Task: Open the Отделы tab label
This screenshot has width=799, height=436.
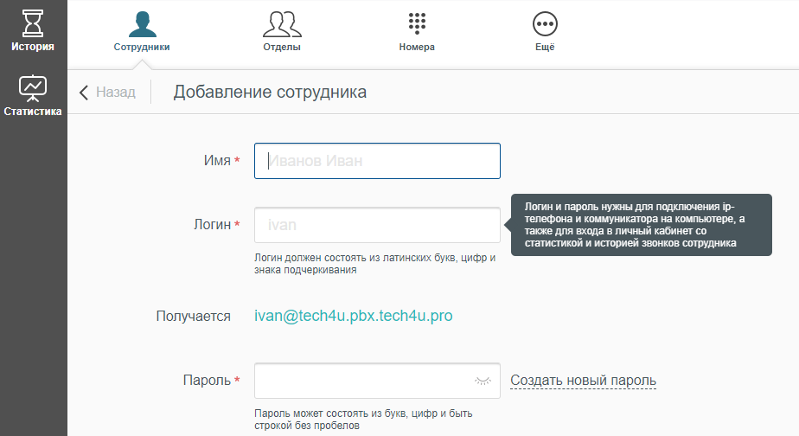Action: 282,47
